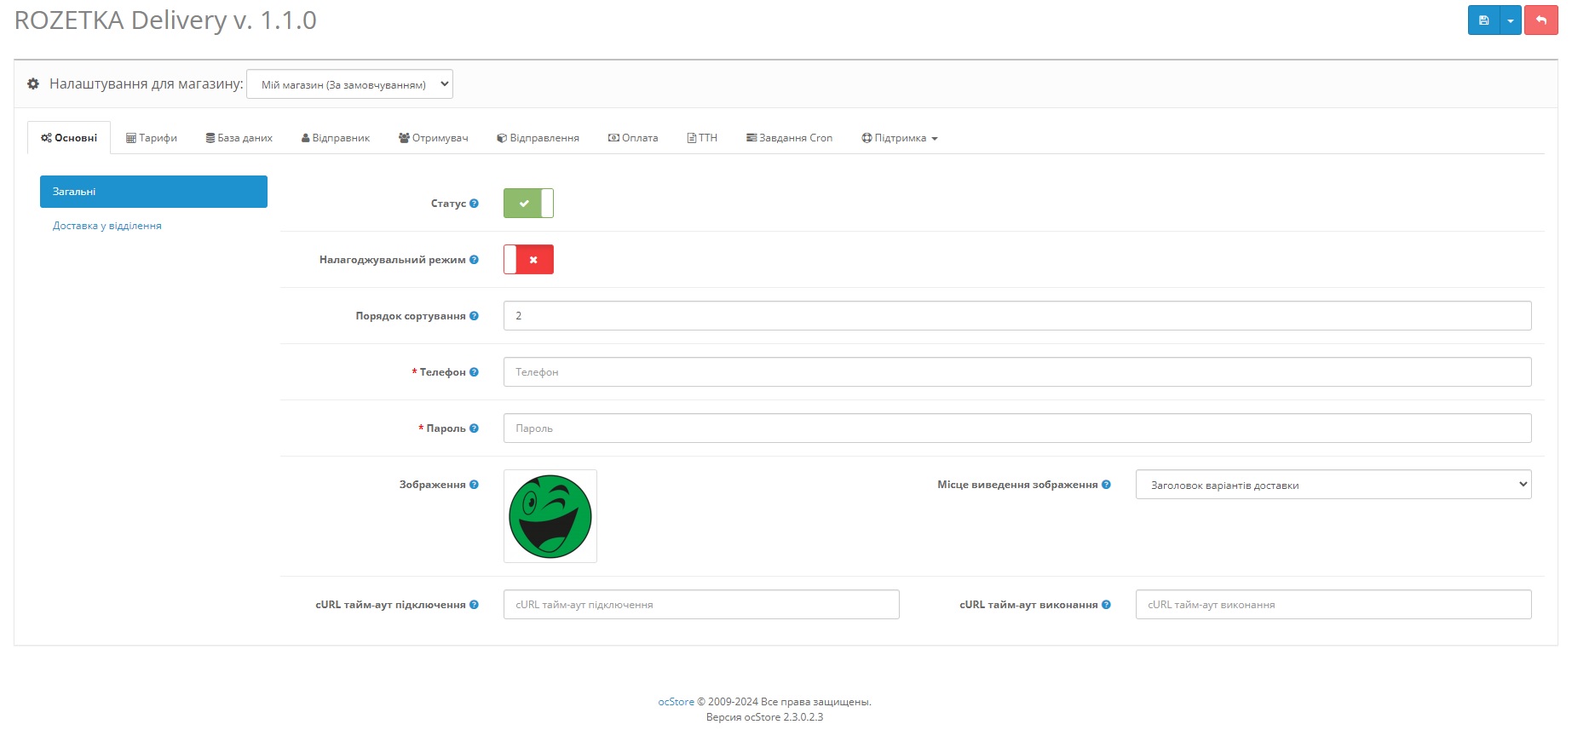The width and height of the screenshot is (1572, 730).
Task: Click the Тарифи tab calculator icon
Action: pos(131,138)
